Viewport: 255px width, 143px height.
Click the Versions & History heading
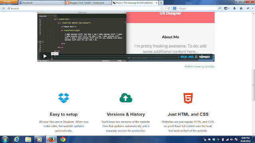(x=126, y=114)
